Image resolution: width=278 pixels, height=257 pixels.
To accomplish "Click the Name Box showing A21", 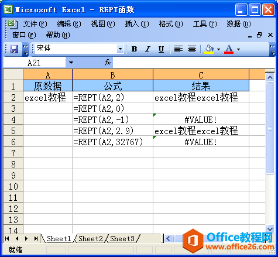I will [x=35, y=63].
